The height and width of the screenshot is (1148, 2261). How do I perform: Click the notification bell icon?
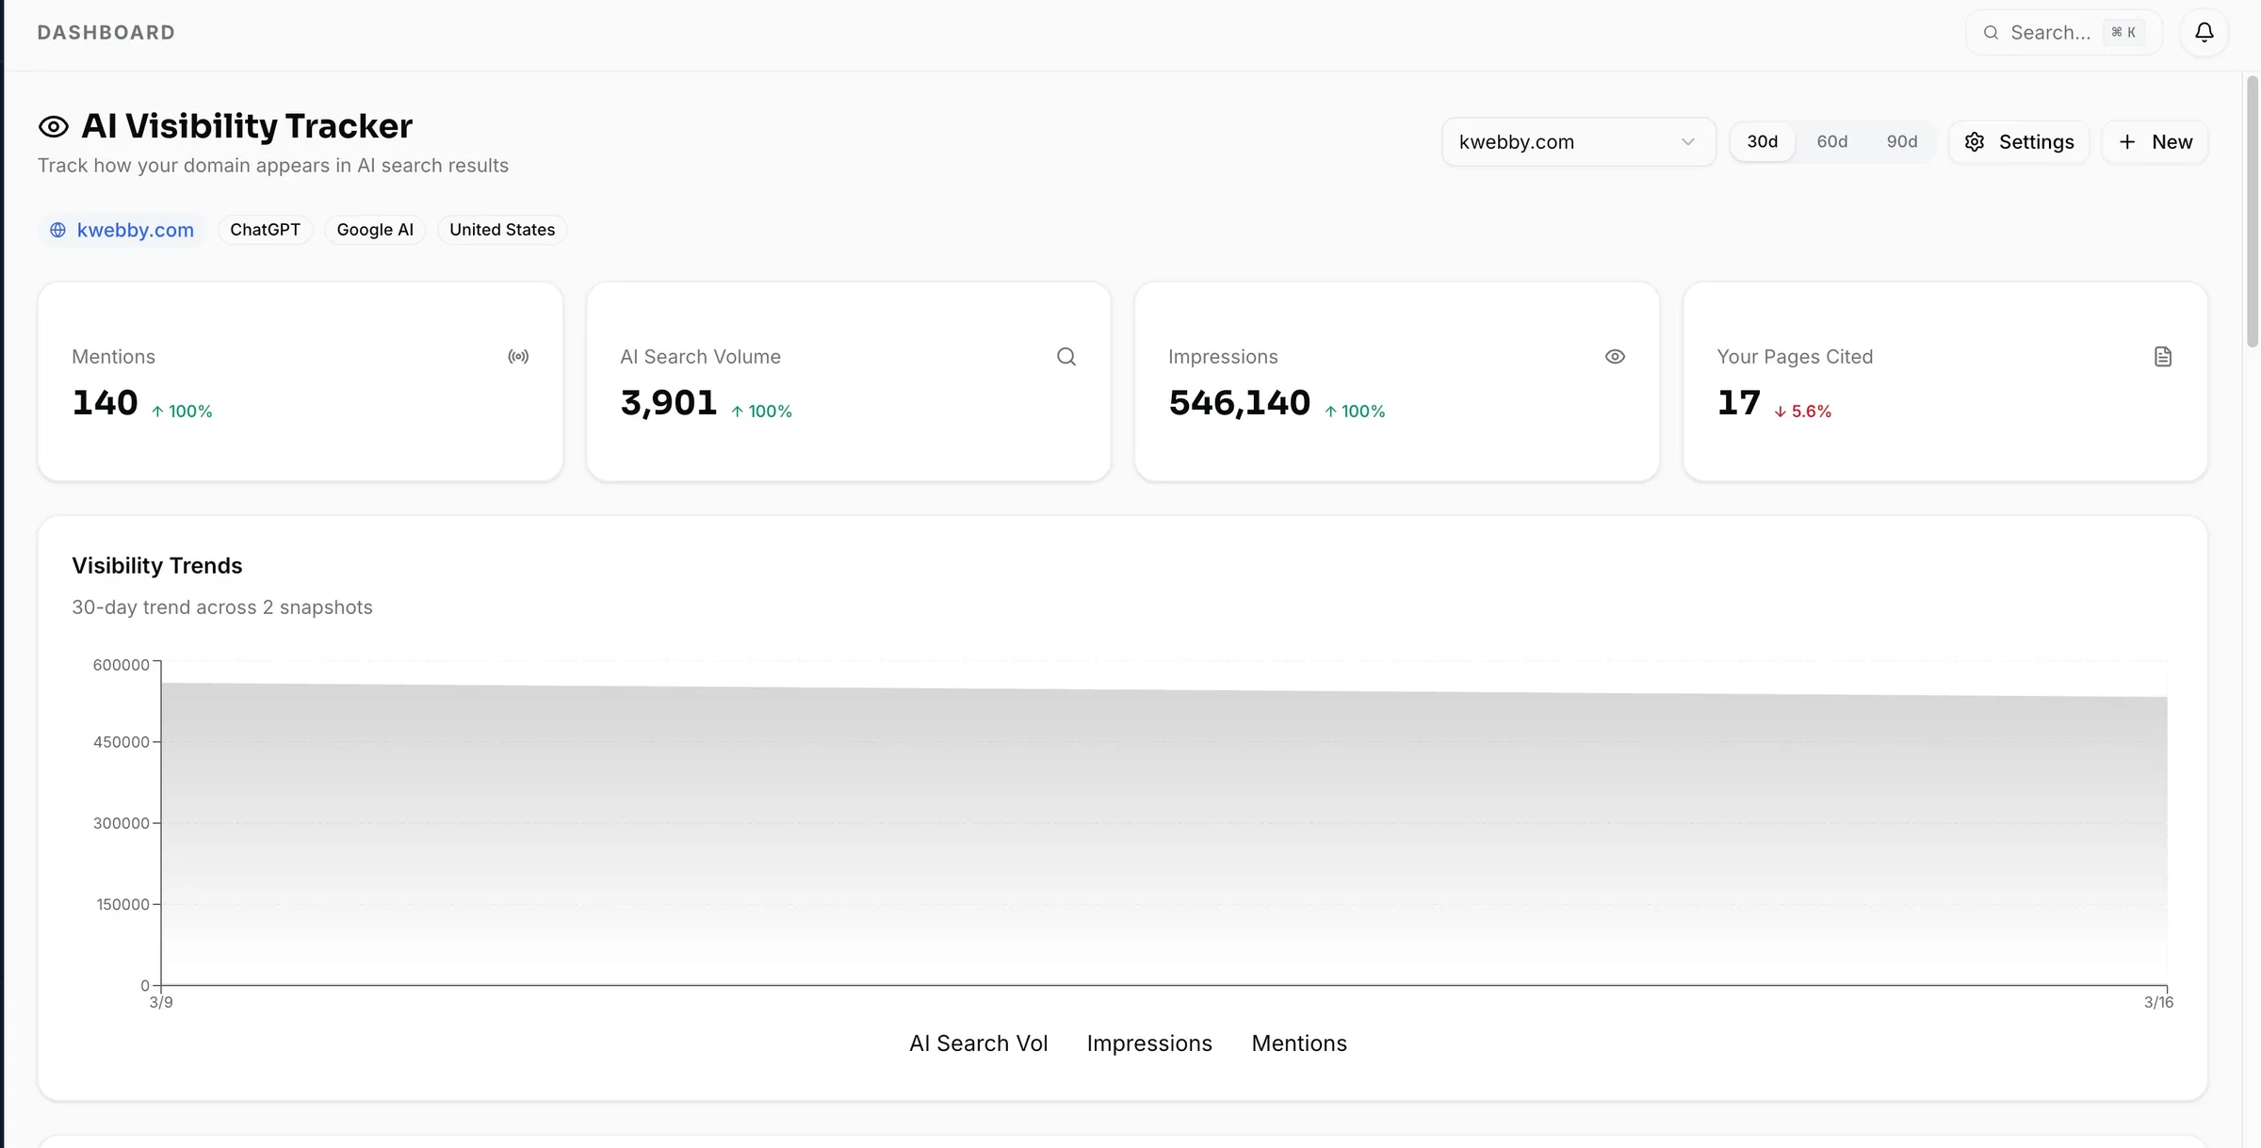[x=2204, y=33]
